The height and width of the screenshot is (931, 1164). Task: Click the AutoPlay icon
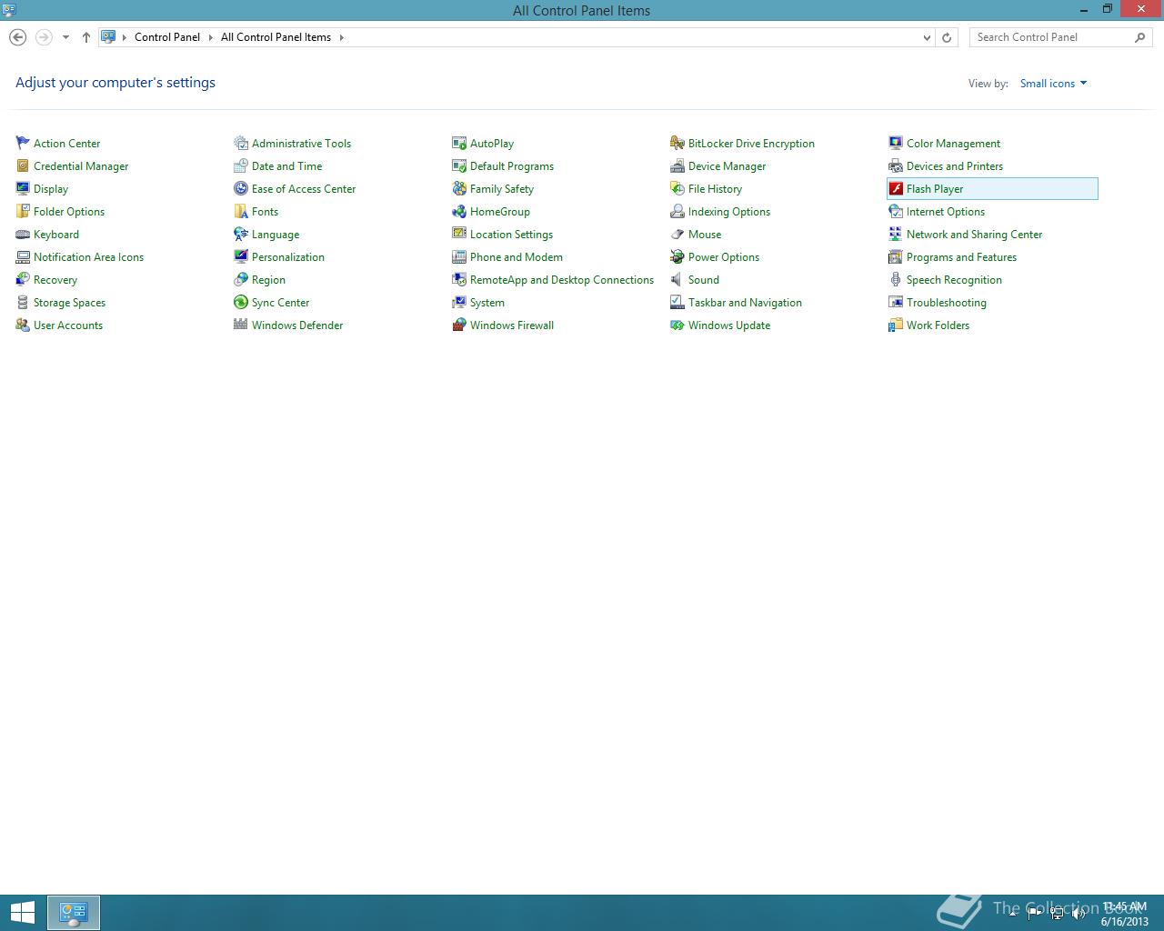click(x=459, y=143)
